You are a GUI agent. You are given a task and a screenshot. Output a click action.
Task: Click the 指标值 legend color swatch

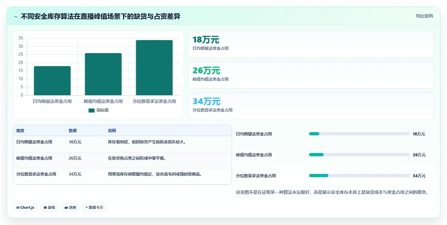pos(91,111)
